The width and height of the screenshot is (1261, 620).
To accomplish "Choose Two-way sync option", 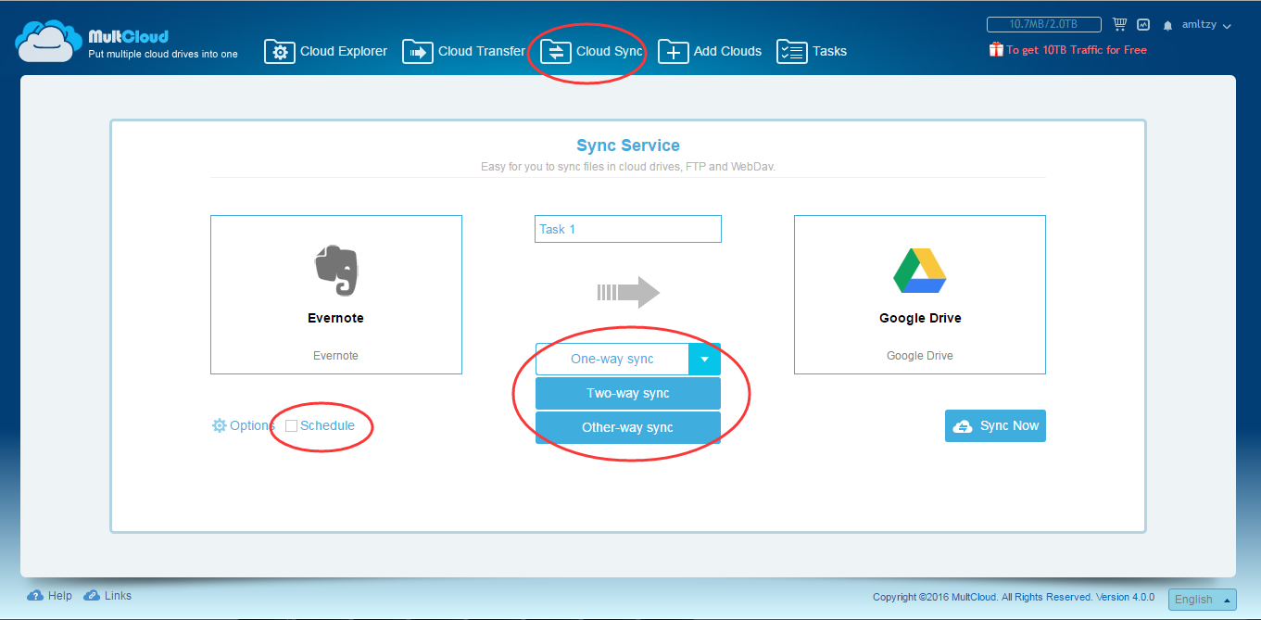I will coord(628,393).
